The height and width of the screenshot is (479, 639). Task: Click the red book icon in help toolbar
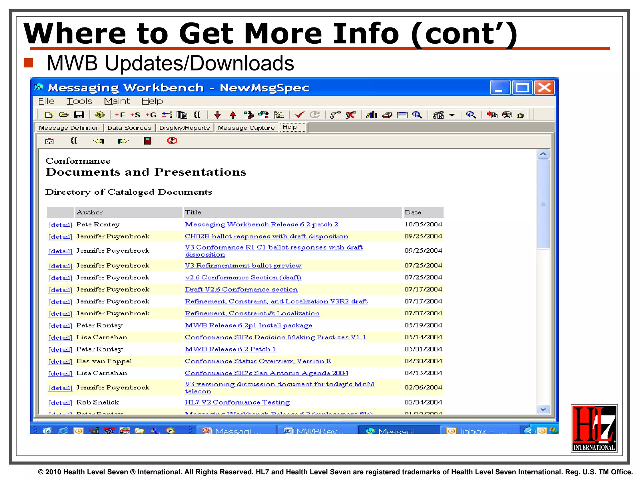148,141
